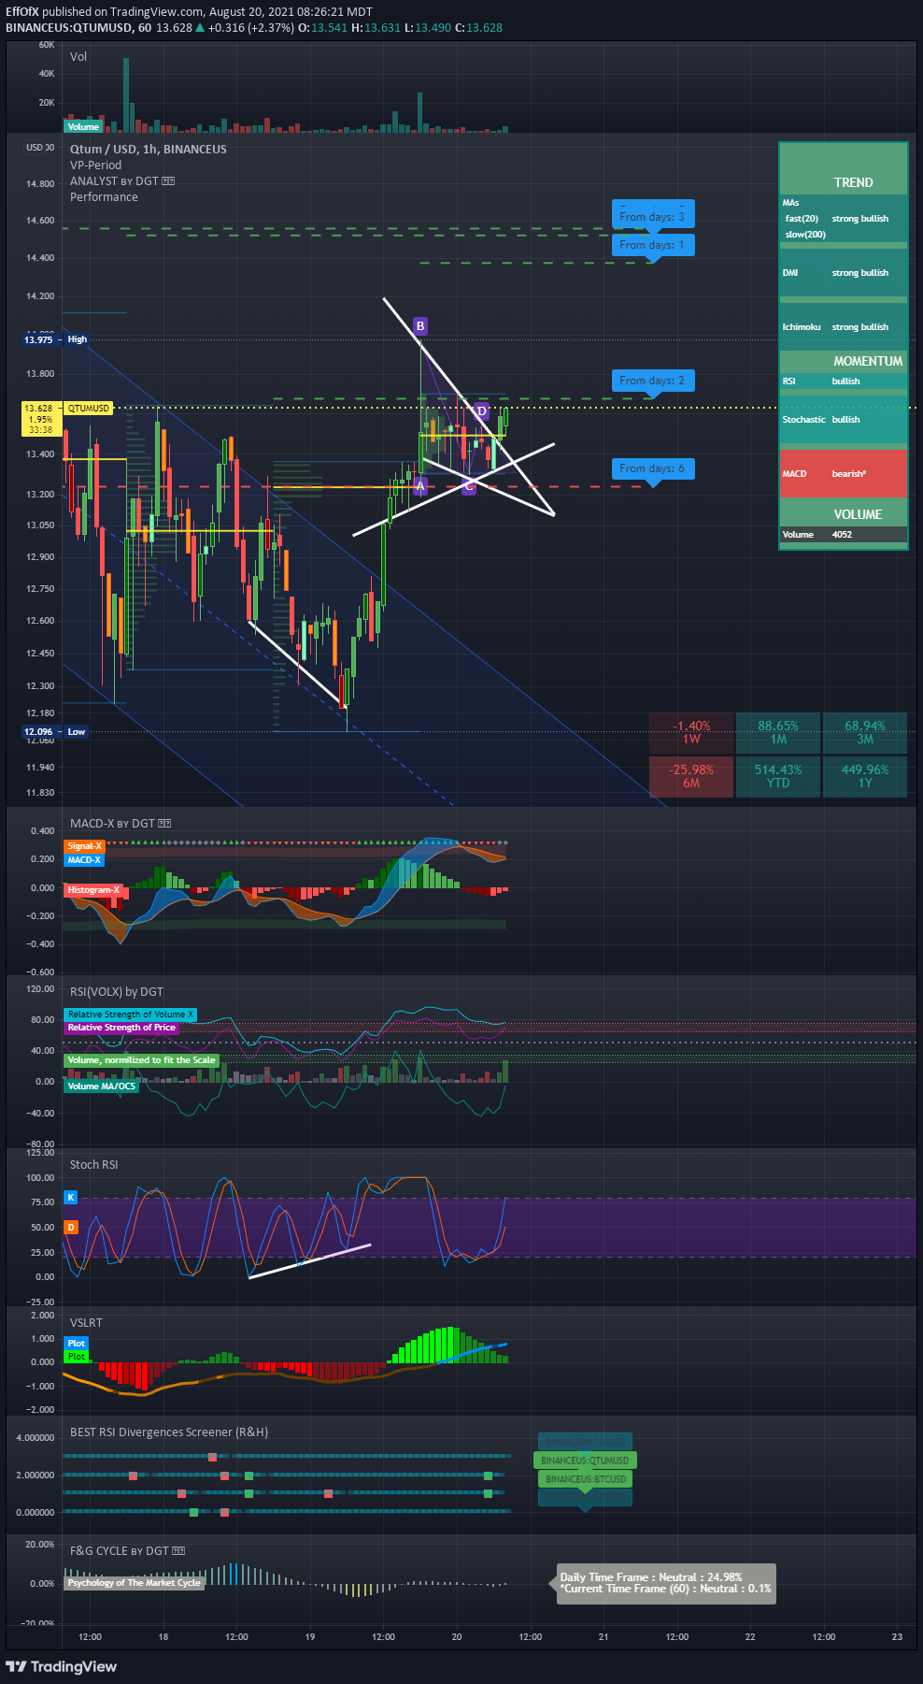Click the YTD performance cell
Viewport: 923px width, 1684px height.
[x=778, y=776]
